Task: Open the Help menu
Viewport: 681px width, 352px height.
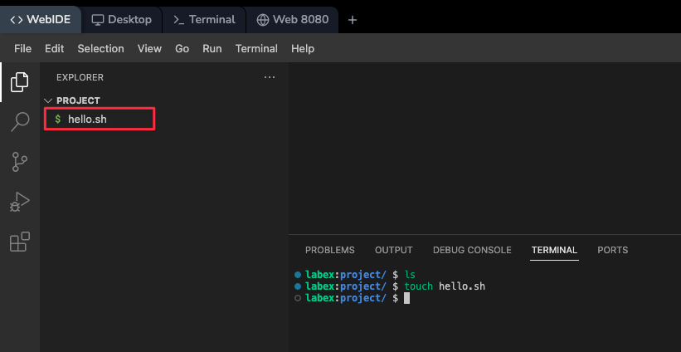Action: point(303,49)
